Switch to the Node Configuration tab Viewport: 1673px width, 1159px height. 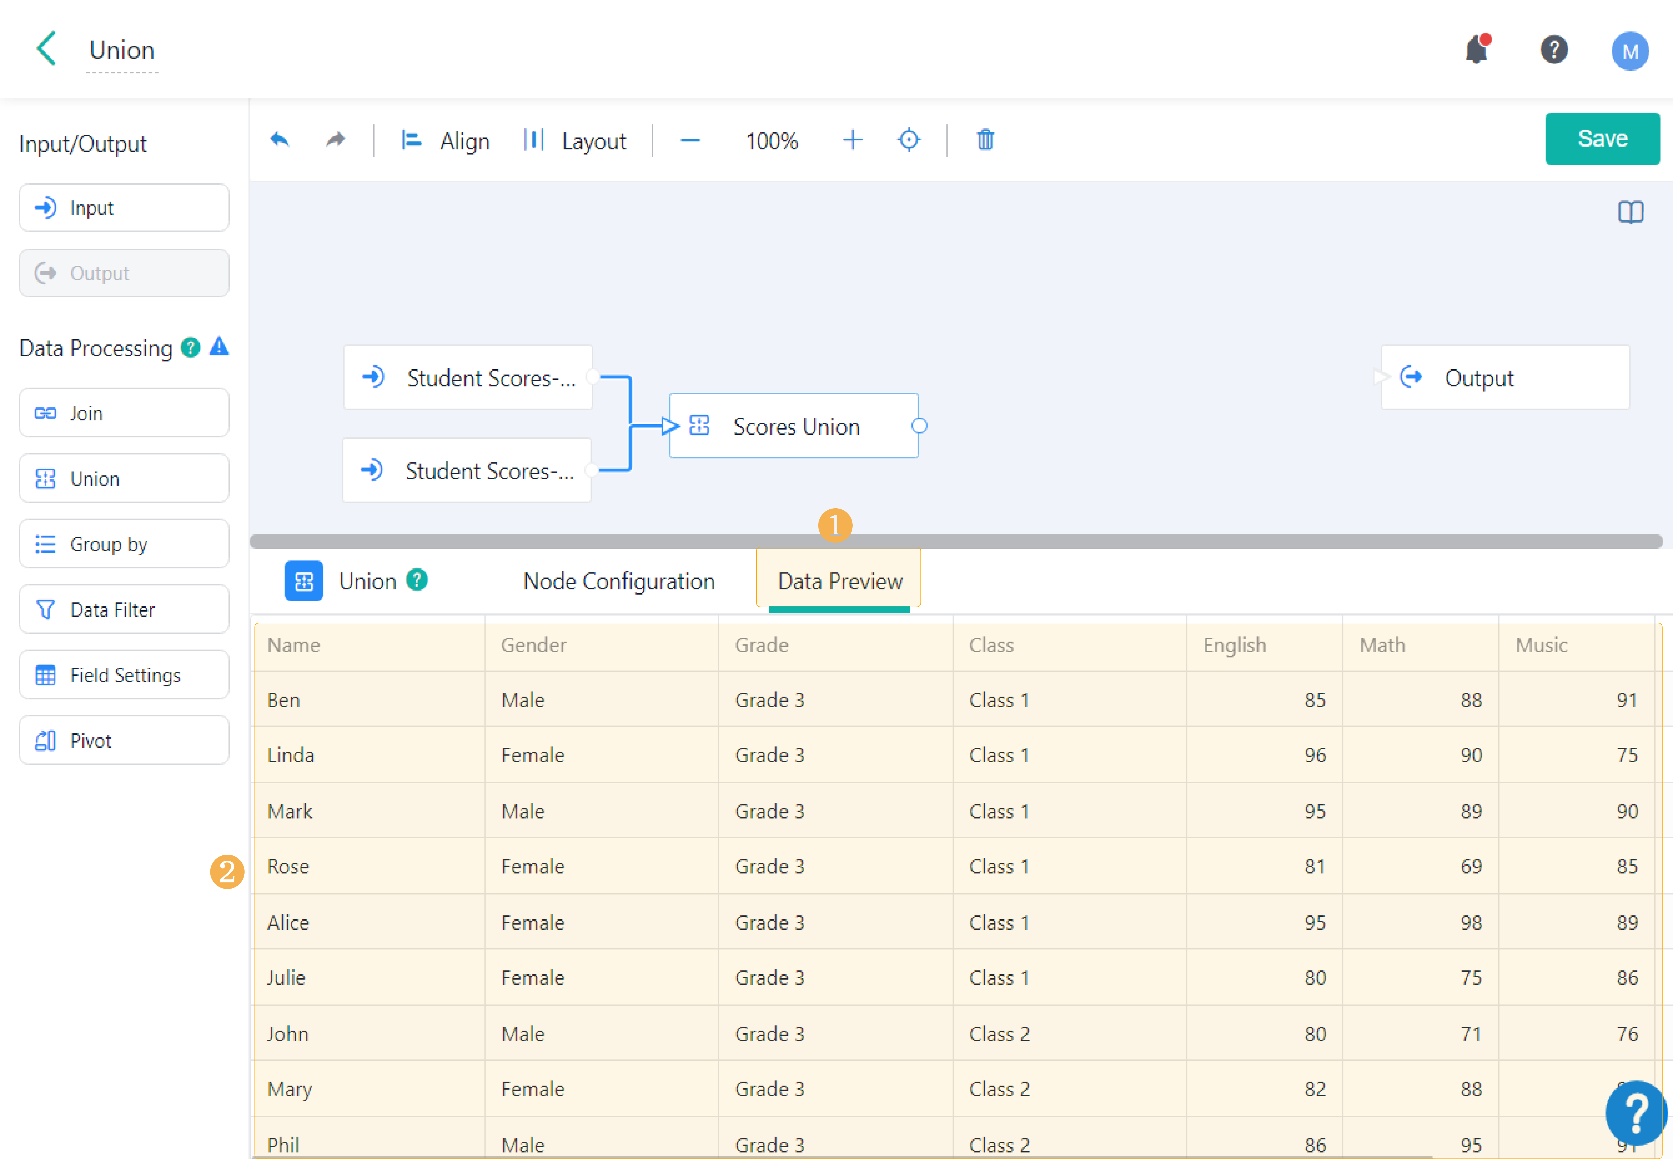tap(619, 581)
